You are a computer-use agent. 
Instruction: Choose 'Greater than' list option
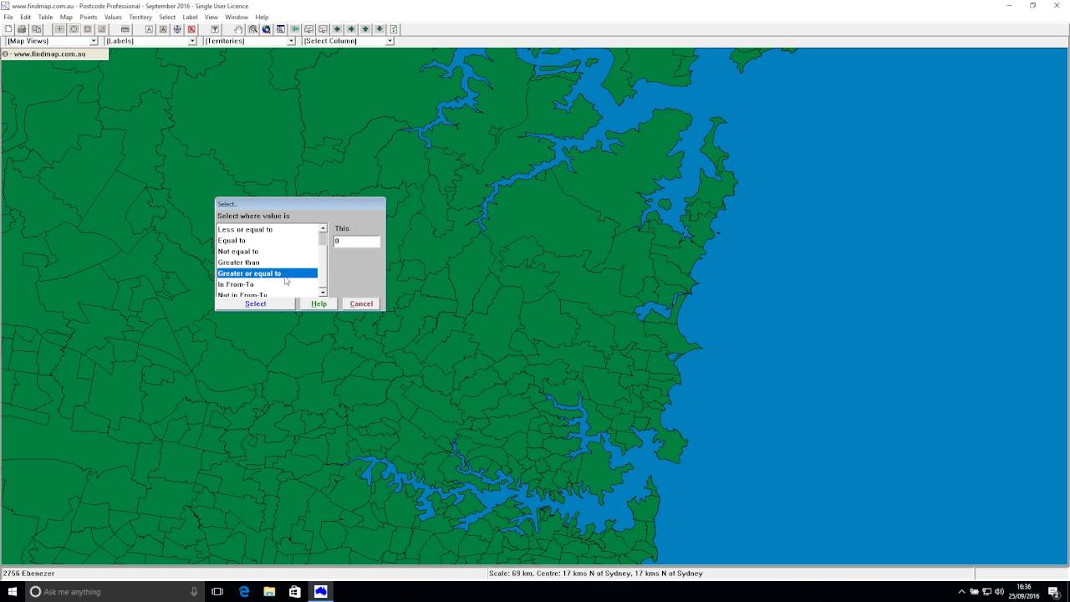coord(267,263)
